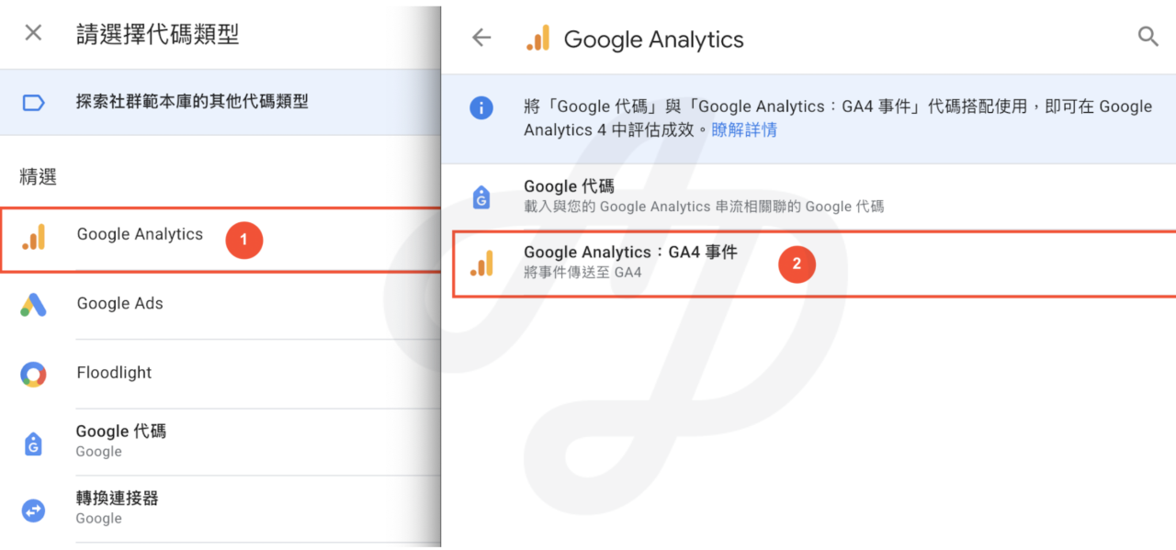
Task: Click the back arrow beside Google Analytics
Action: (481, 38)
